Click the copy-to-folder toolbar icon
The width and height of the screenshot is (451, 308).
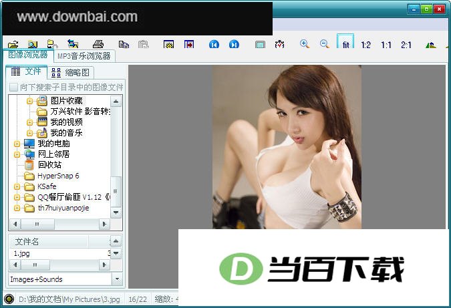tap(52, 44)
